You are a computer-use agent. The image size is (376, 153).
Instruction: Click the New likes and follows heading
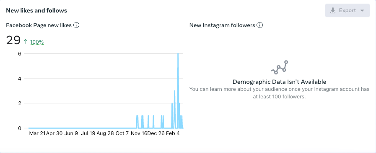36,10
